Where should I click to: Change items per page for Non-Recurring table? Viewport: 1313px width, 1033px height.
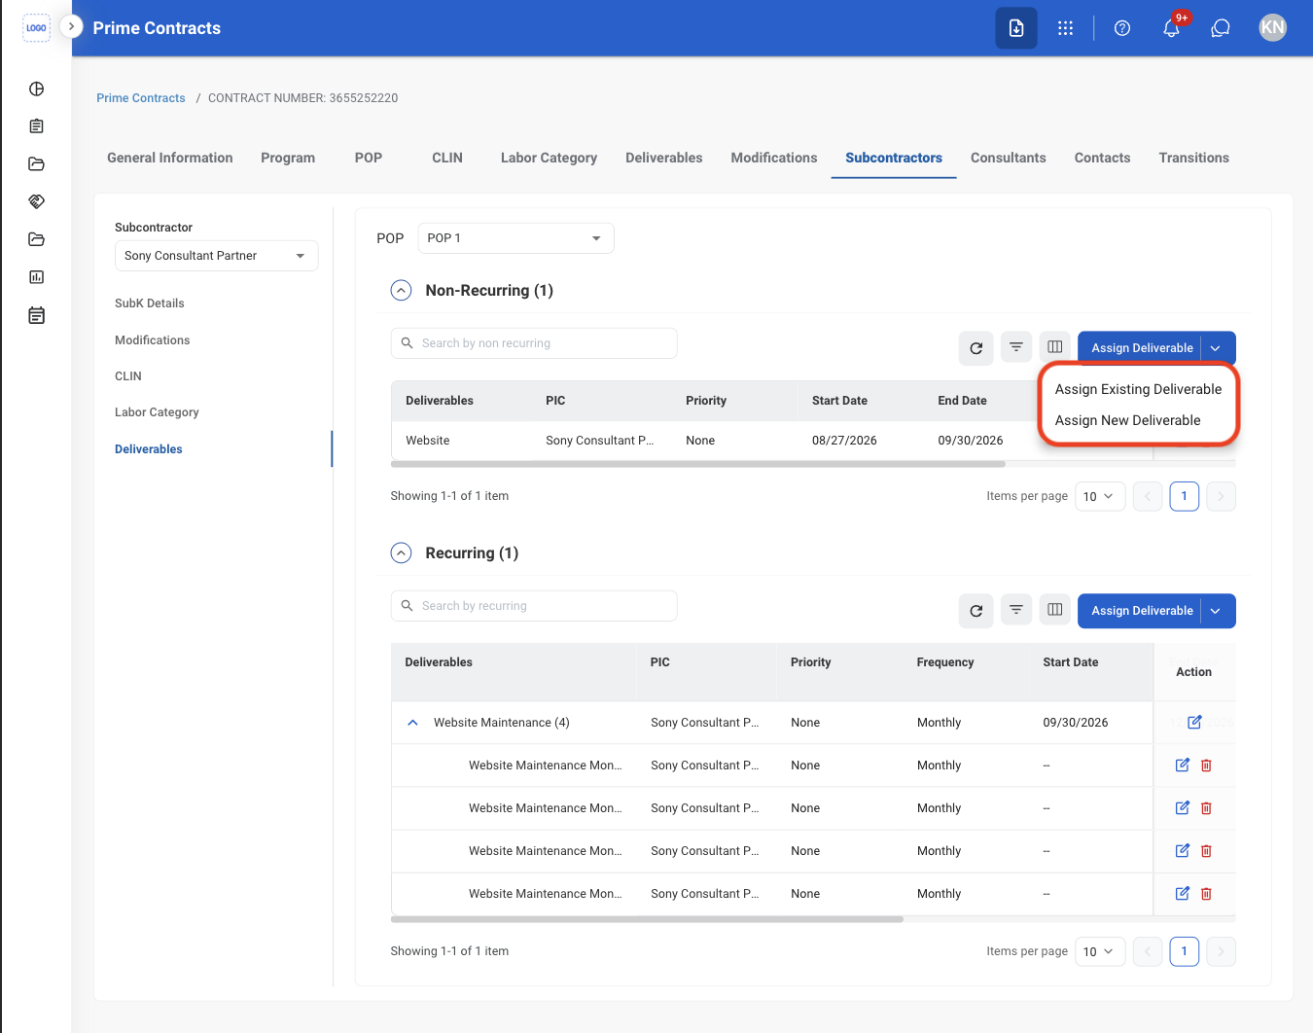tap(1100, 497)
